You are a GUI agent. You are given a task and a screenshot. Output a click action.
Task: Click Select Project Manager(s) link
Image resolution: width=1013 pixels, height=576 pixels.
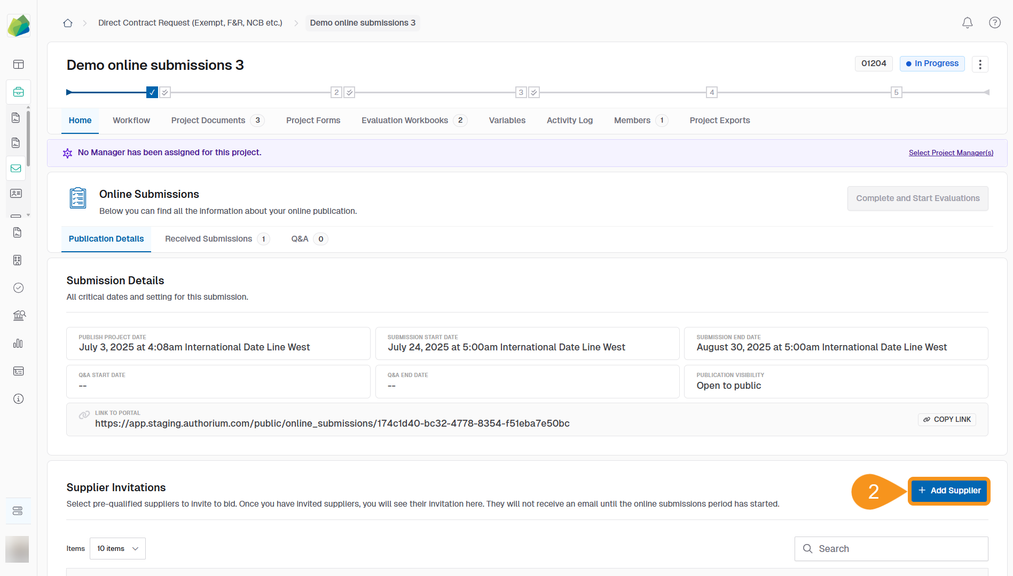(x=951, y=153)
